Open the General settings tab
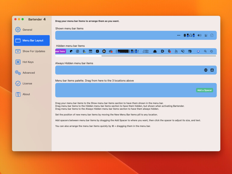This screenshot has width=232, height=174. tap(27, 30)
